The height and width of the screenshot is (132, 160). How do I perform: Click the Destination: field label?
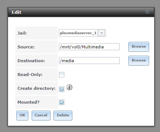(x=31, y=61)
